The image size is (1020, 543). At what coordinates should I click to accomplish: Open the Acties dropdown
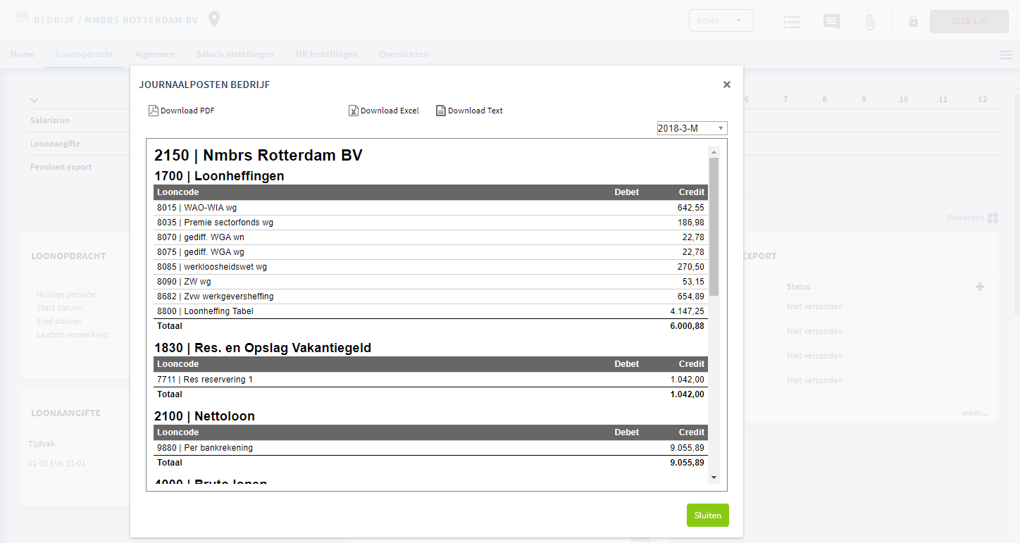pos(721,20)
